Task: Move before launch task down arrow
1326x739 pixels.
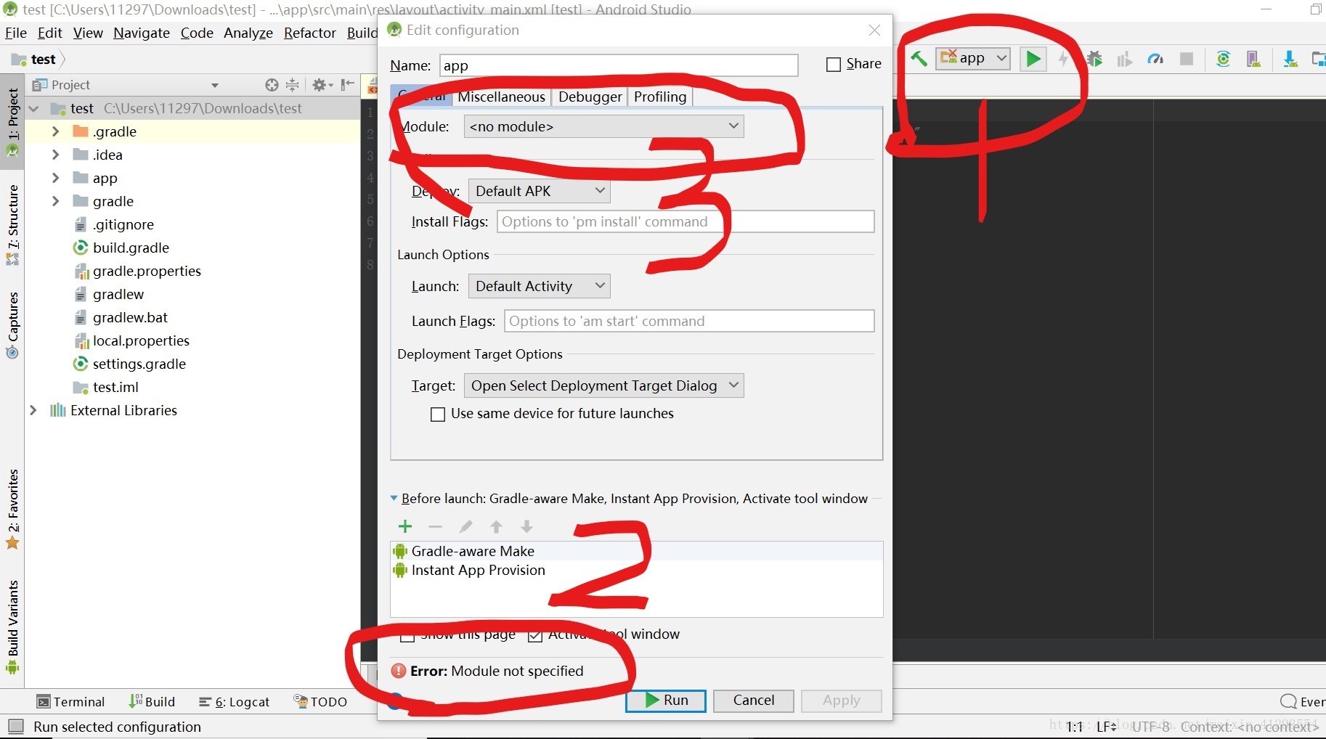Action: [x=526, y=526]
